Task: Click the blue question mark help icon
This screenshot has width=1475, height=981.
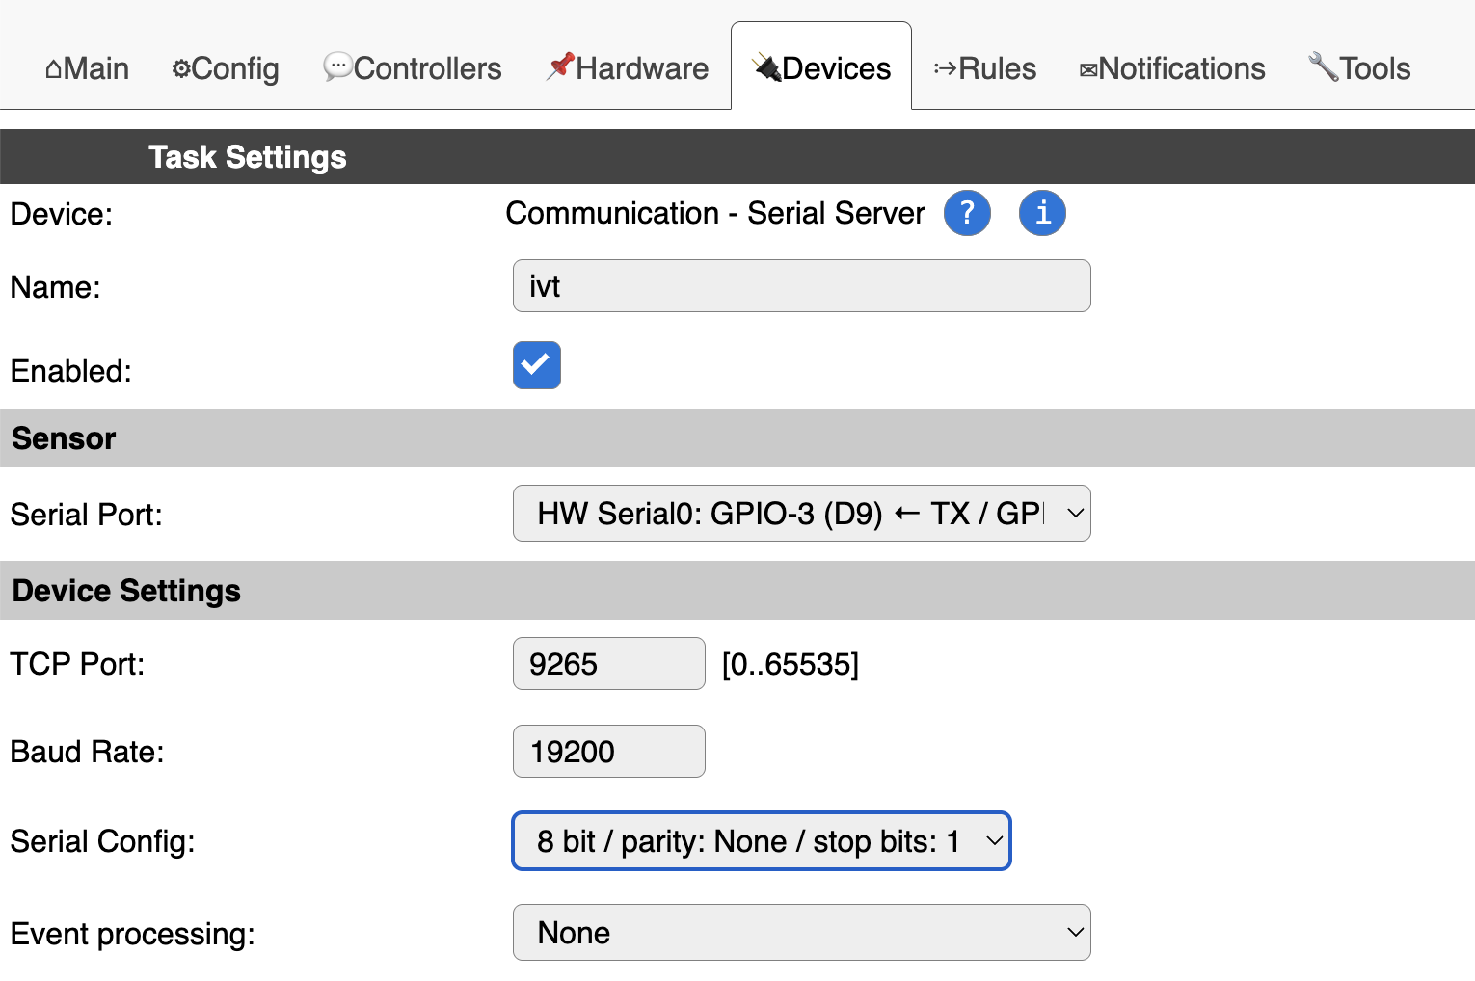Action: click(967, 213)
